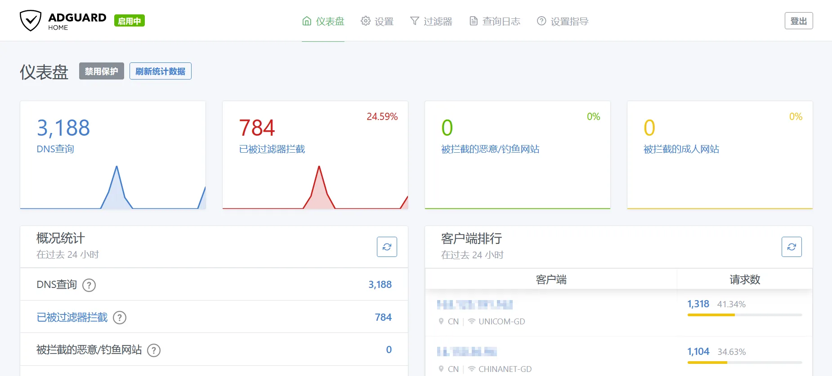Click the progress bar under 1,318 requests
The width and height of the screenshot is (832, 376).
[x=745, y=315]
